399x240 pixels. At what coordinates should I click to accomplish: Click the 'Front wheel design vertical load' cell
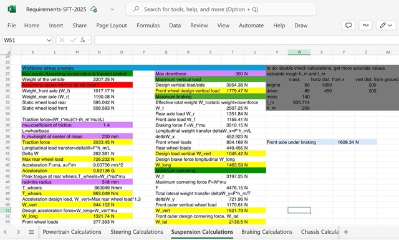188,91
